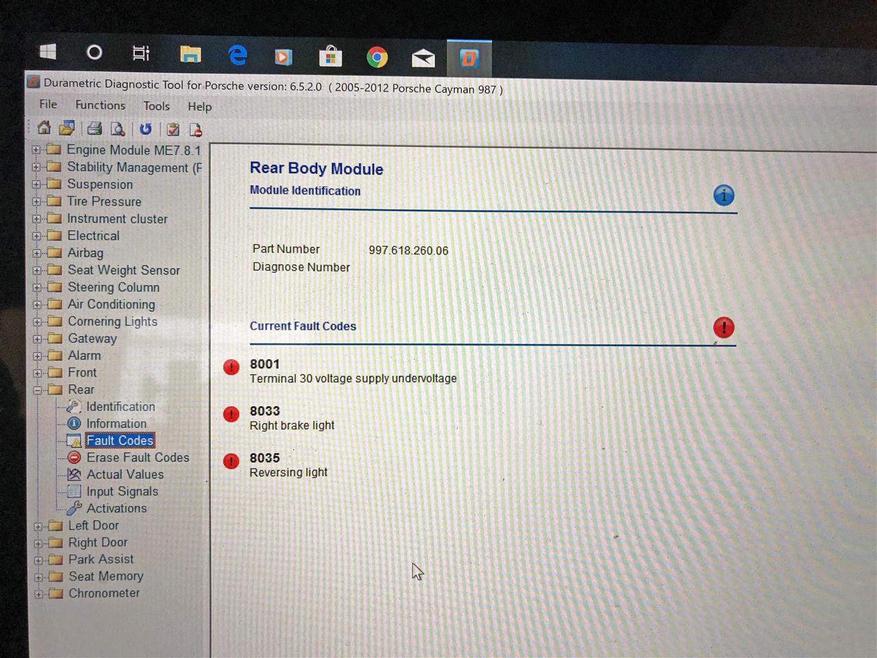Select Gateway in the tree
This screenshot has width=877, height=658.
[92, 339]
